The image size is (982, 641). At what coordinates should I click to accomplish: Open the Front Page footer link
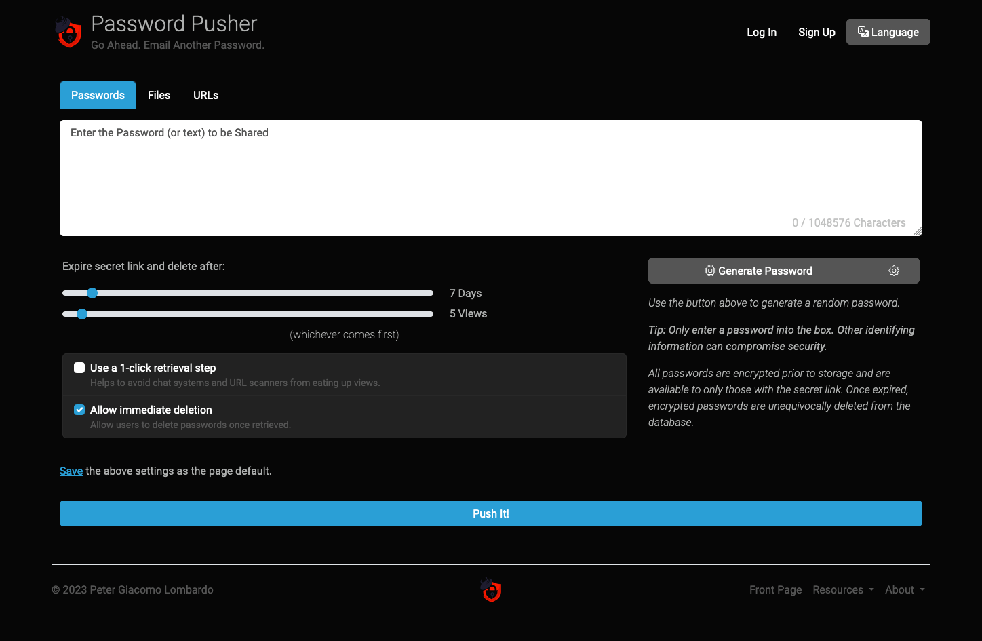(x=775, y=589)
